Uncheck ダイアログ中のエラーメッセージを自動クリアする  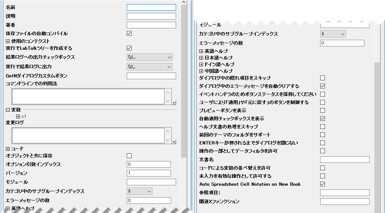click(x=323, y=86)
